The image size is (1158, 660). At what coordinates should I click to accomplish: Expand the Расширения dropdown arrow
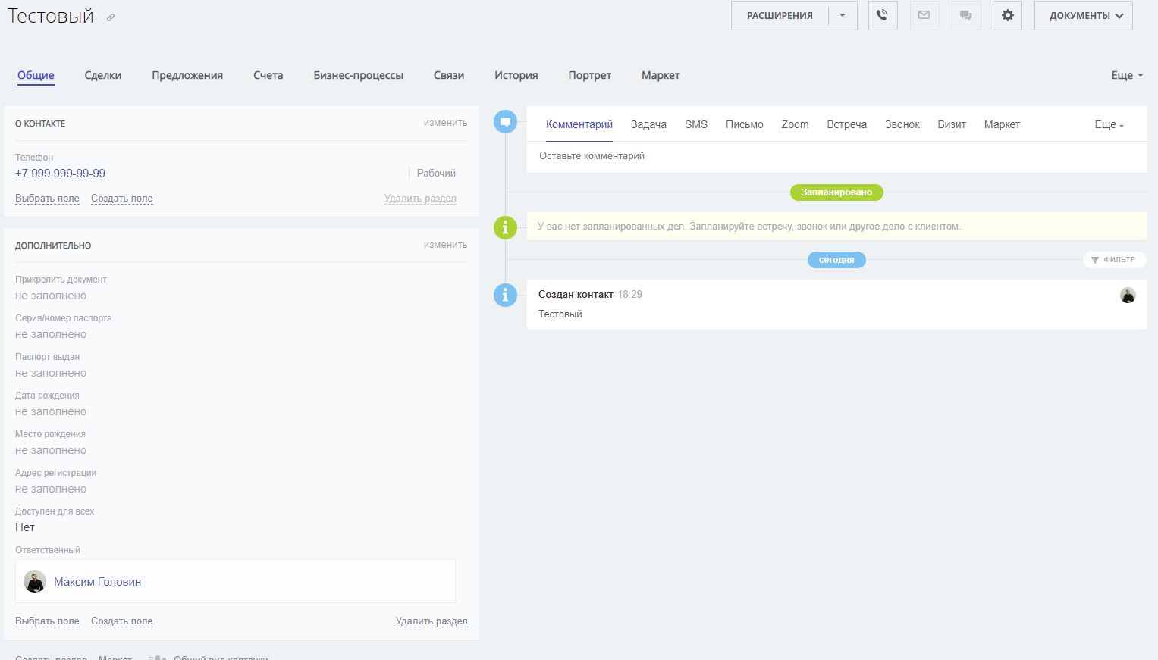click(843, 15)
